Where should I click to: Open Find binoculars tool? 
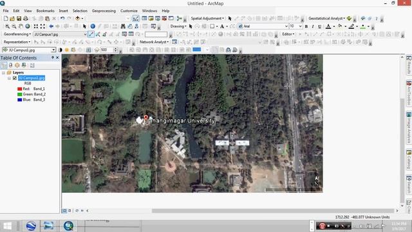123,26
